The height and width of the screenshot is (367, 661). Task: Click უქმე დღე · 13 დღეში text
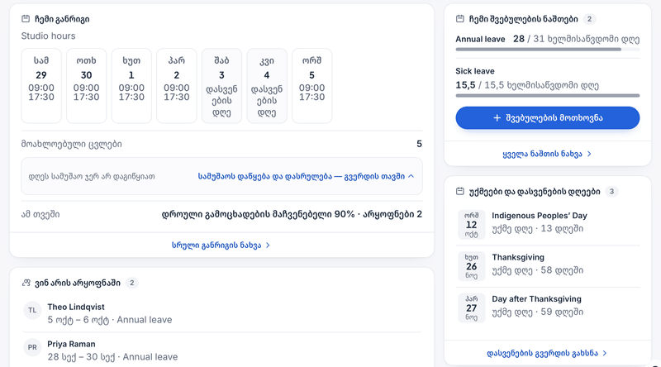coord(538,229)
